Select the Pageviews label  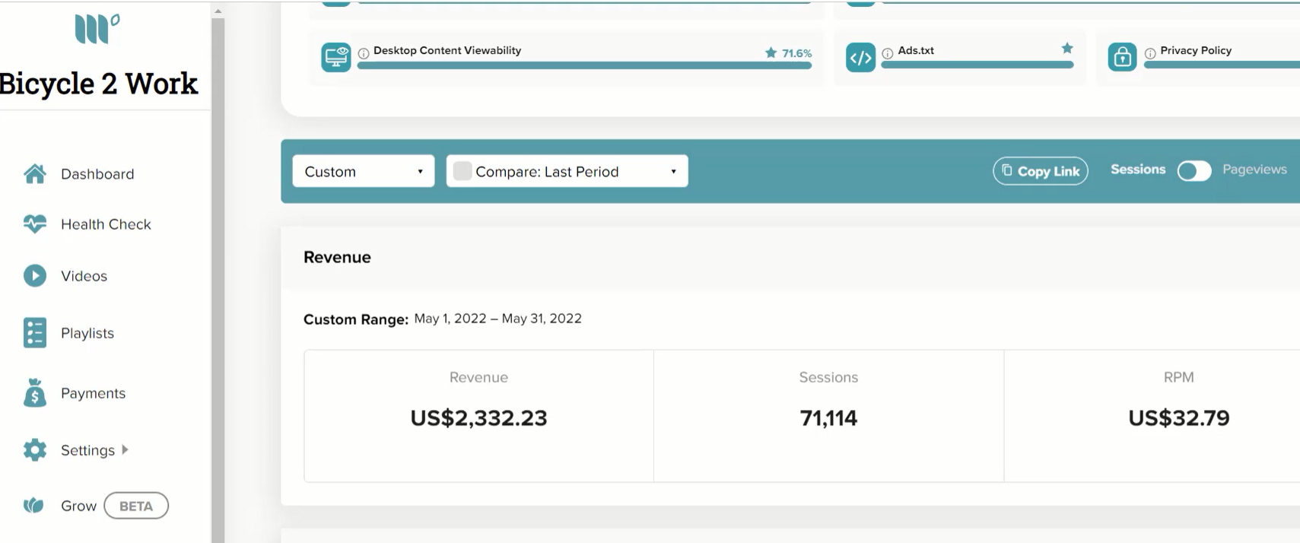(x=1254, y=170)
